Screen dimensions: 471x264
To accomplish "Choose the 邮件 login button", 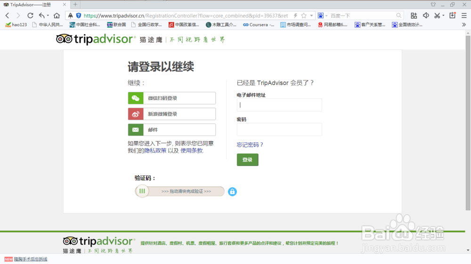I will pyautogui.click(x=172, y=130).
